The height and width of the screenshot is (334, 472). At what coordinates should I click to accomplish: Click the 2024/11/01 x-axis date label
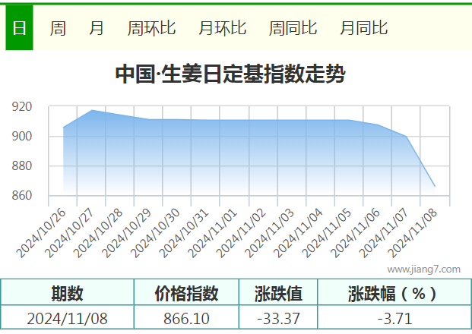point(213,234)
